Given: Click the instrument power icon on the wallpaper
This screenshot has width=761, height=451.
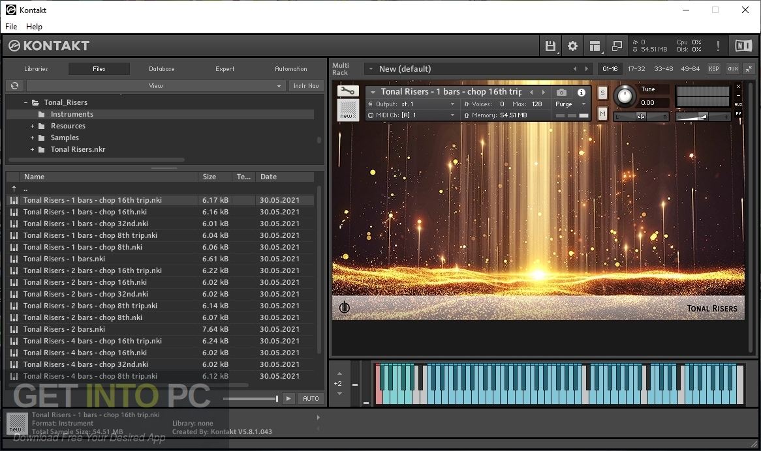Looking at the screenshot, I should (x=344, y=308).
